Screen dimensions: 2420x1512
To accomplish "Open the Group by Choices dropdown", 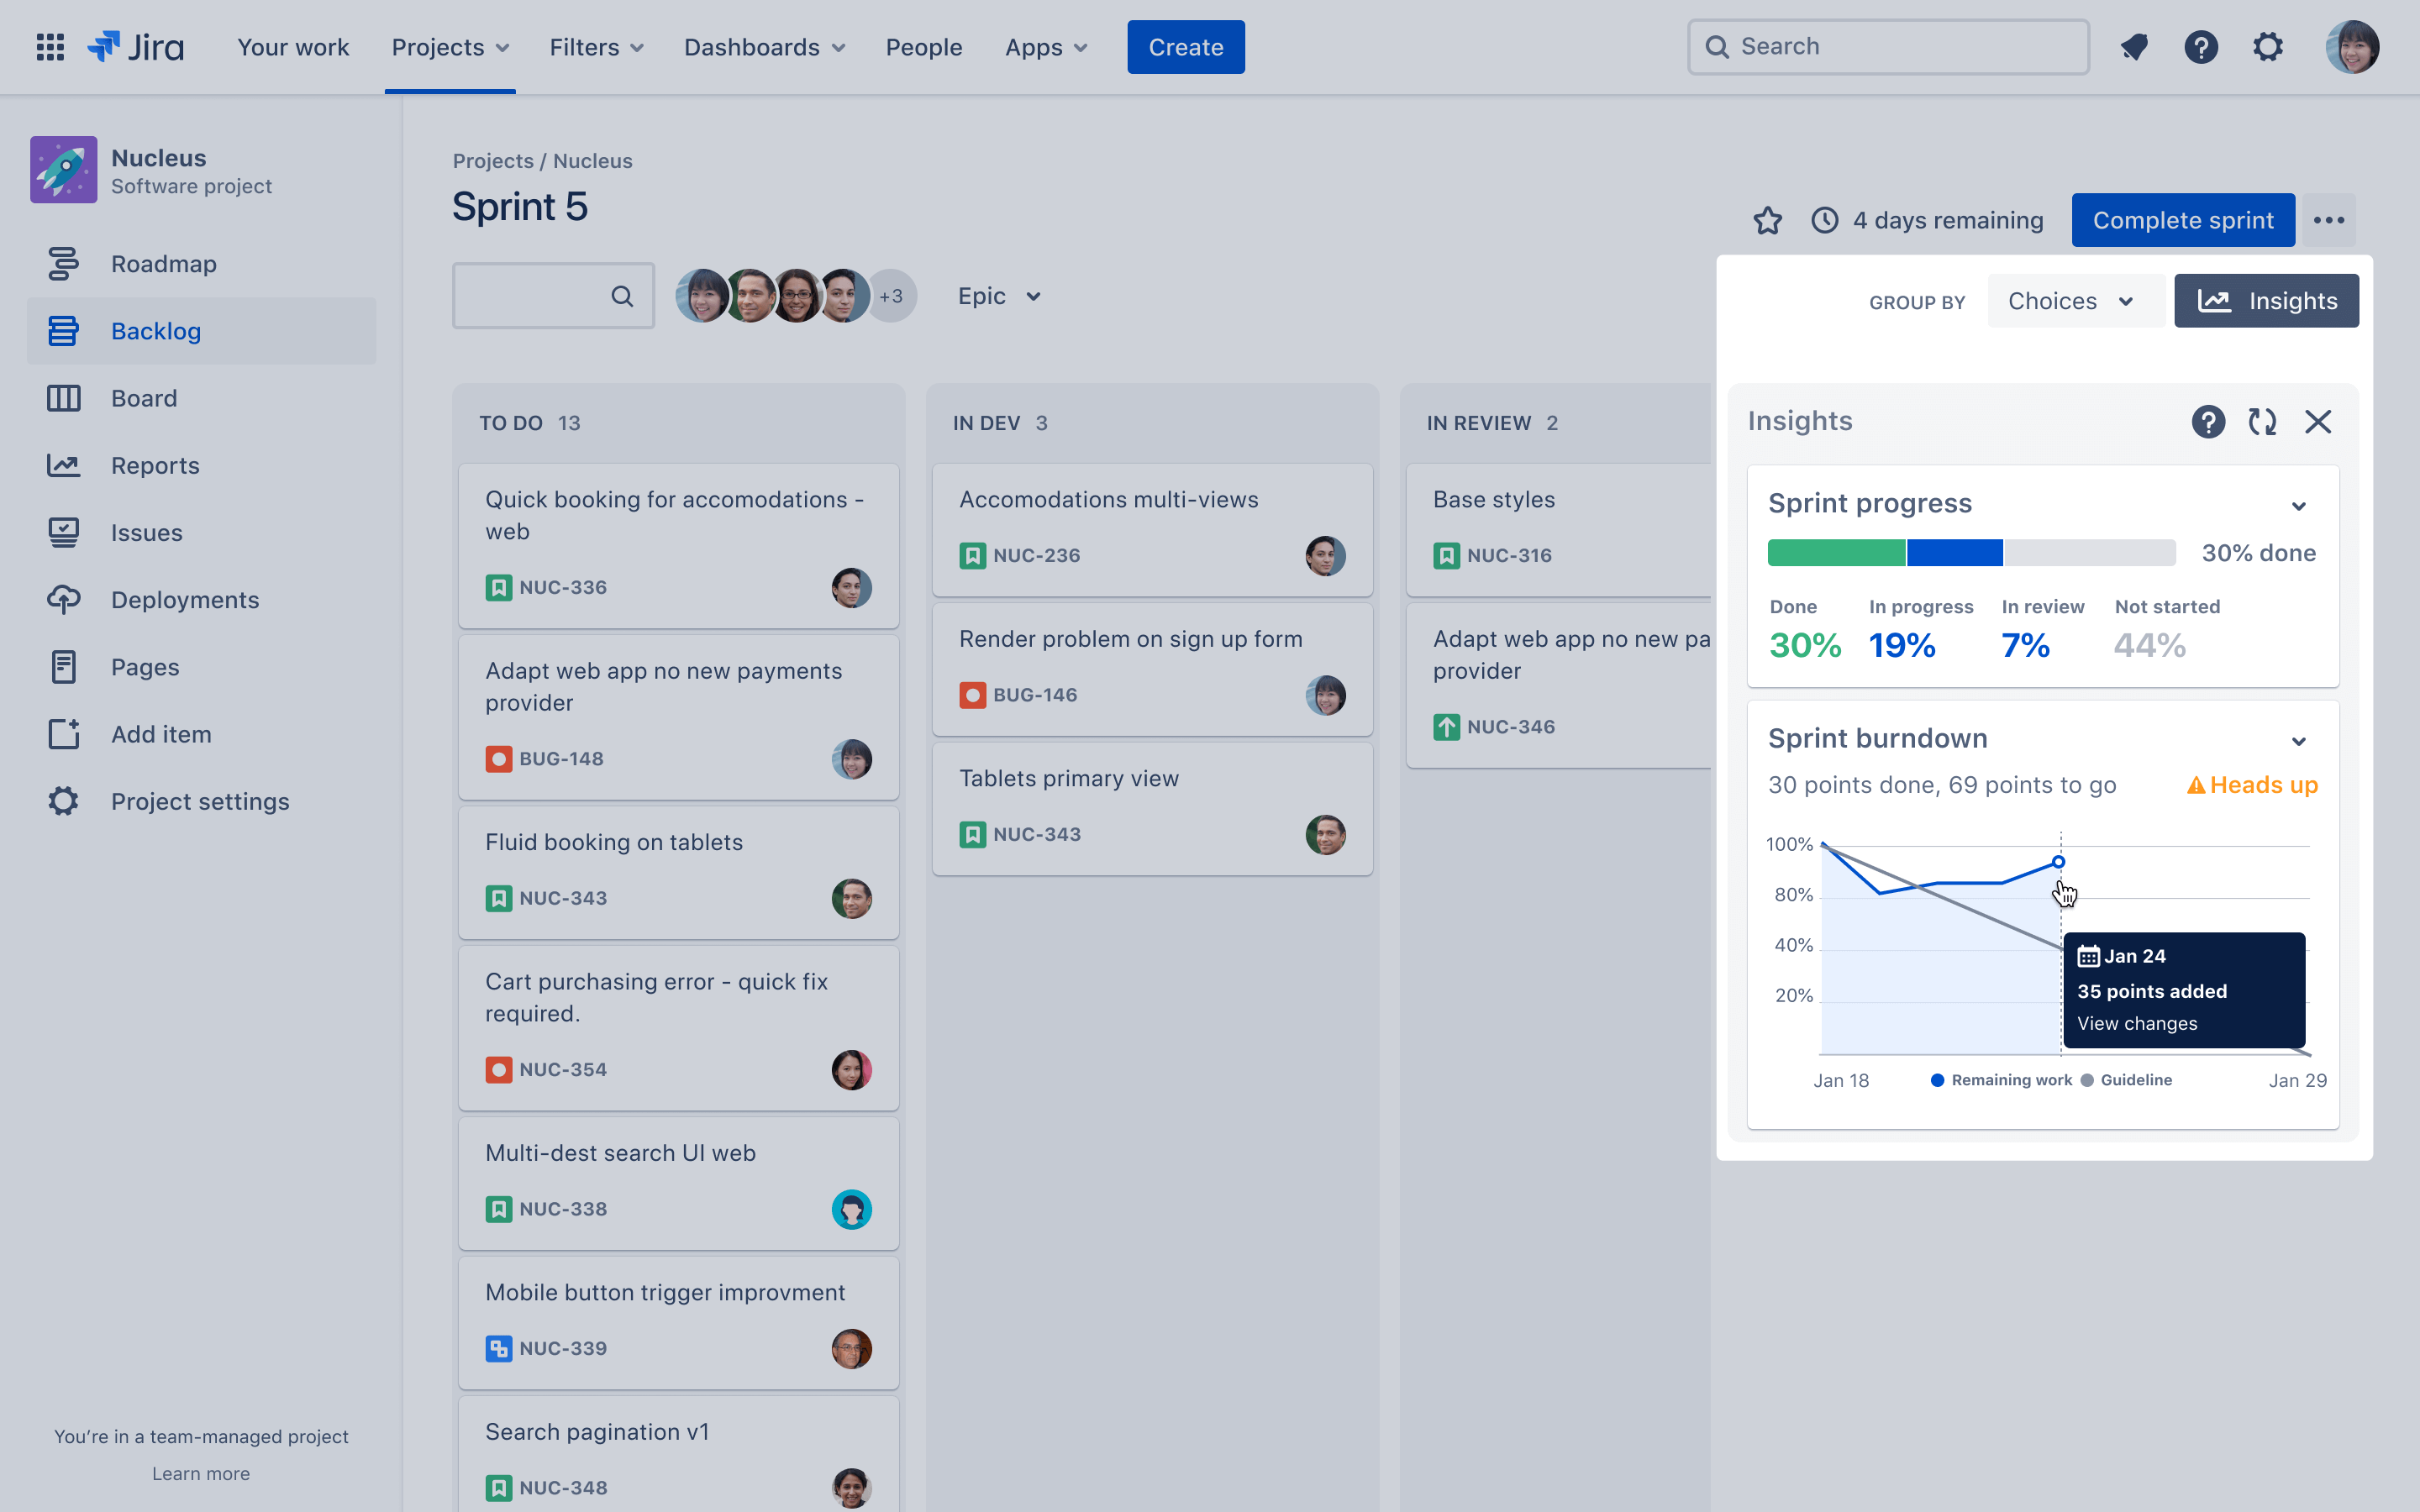I will 2070,301.
